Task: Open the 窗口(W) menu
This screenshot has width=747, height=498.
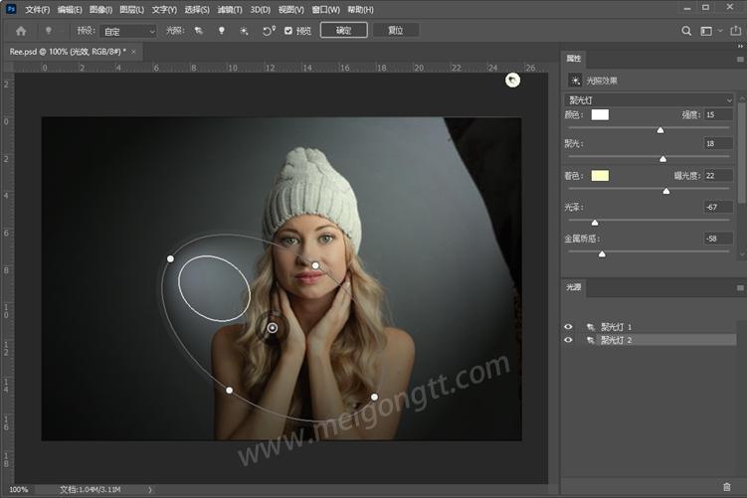Action: [326, 10]
